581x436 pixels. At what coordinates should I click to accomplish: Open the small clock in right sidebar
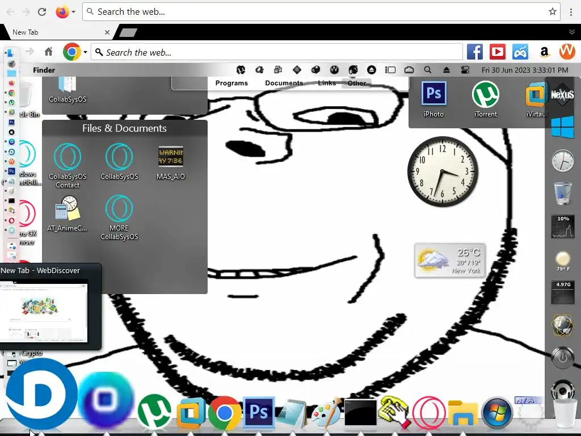point(562,160)
